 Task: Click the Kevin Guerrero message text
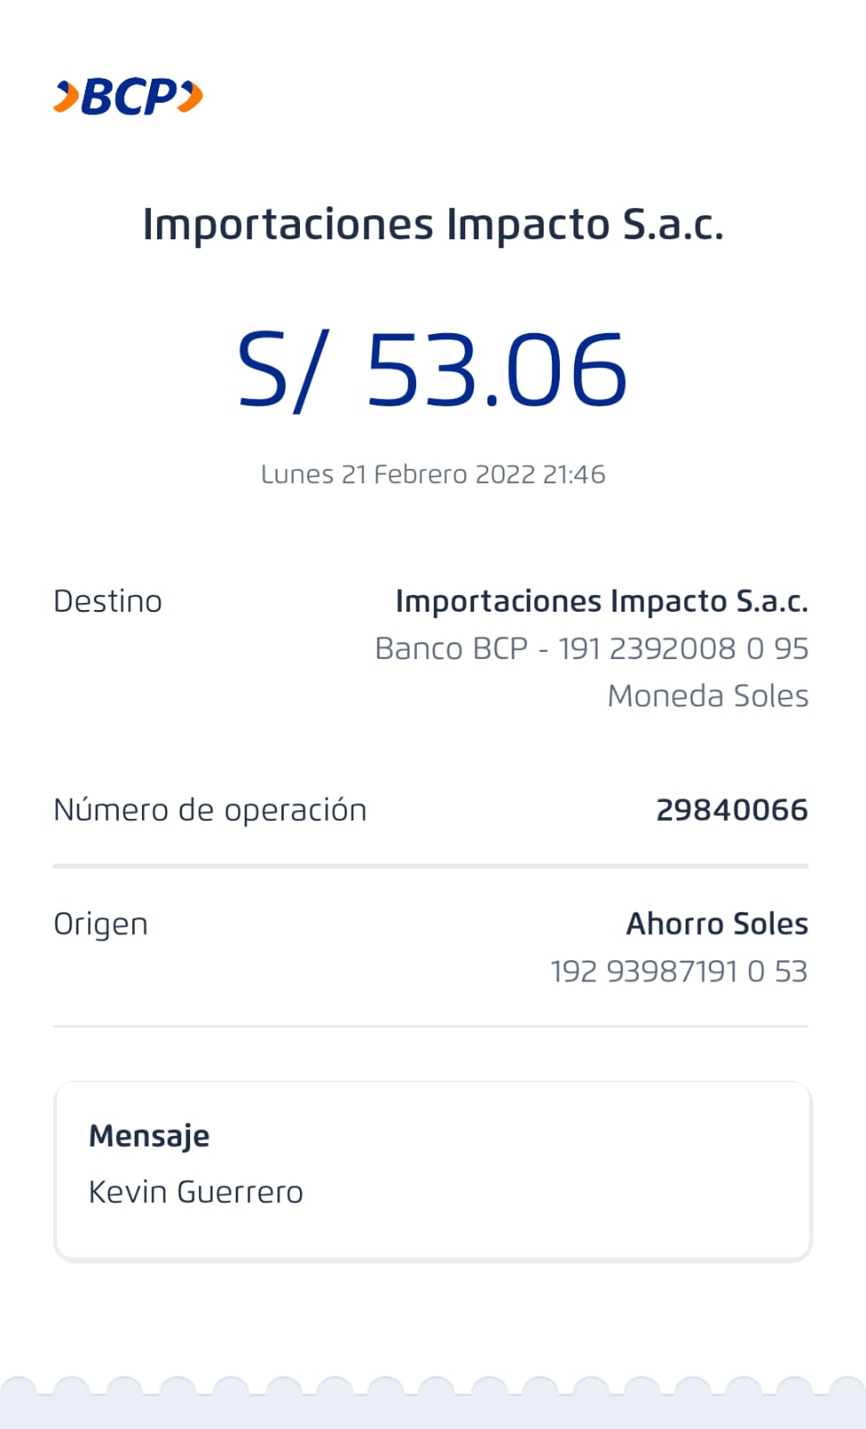(x=196, y=1192)
